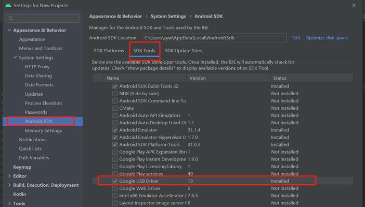Expand the Tools section
Screen dimensions: 365x207
coord(9,203)
